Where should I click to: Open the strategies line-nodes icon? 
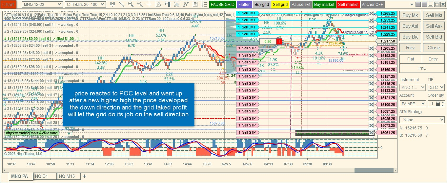tap(186, 4)
